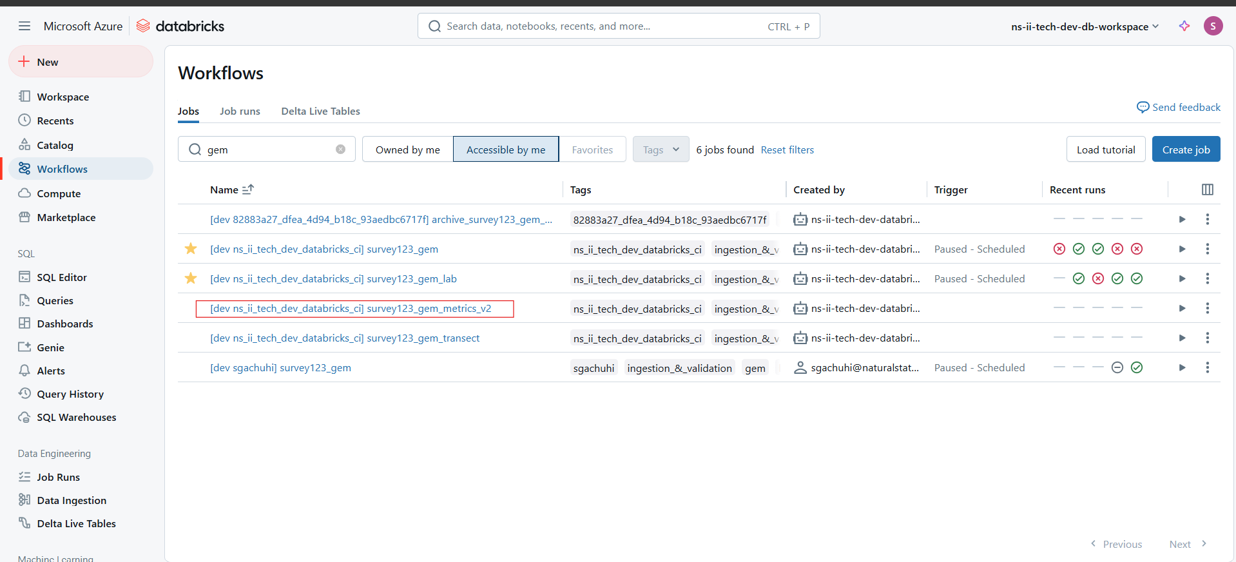Toggle the Accessible by me filter
Image resolution: width=1236 pixels, height=562 pixels.
point(506,150)
